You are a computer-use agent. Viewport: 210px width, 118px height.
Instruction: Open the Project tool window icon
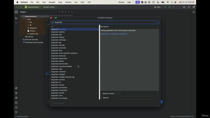(16, 12)
